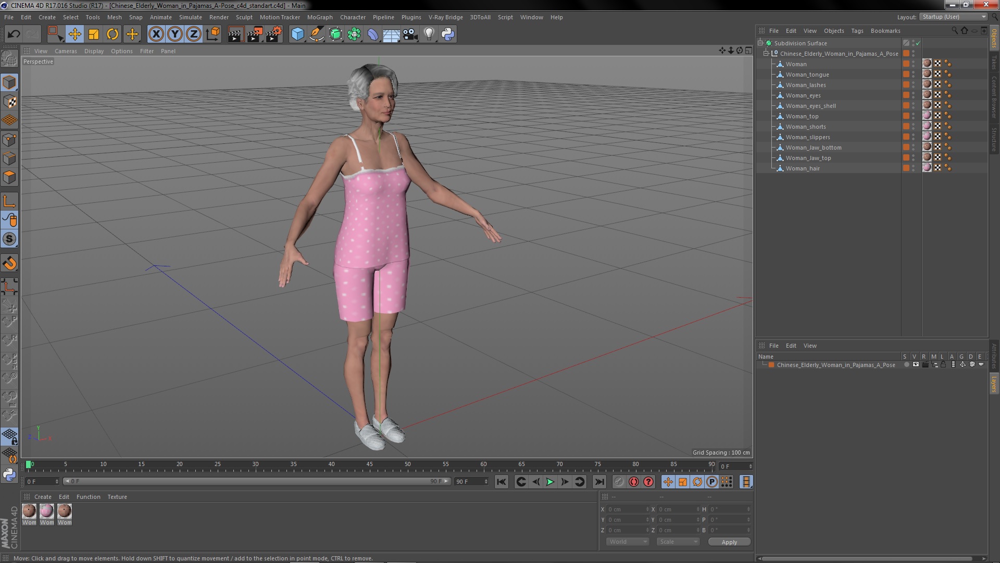Select Woman_slippers in object tree
This screenshot has width=1000, height=563.
click(x=808, y=137)
